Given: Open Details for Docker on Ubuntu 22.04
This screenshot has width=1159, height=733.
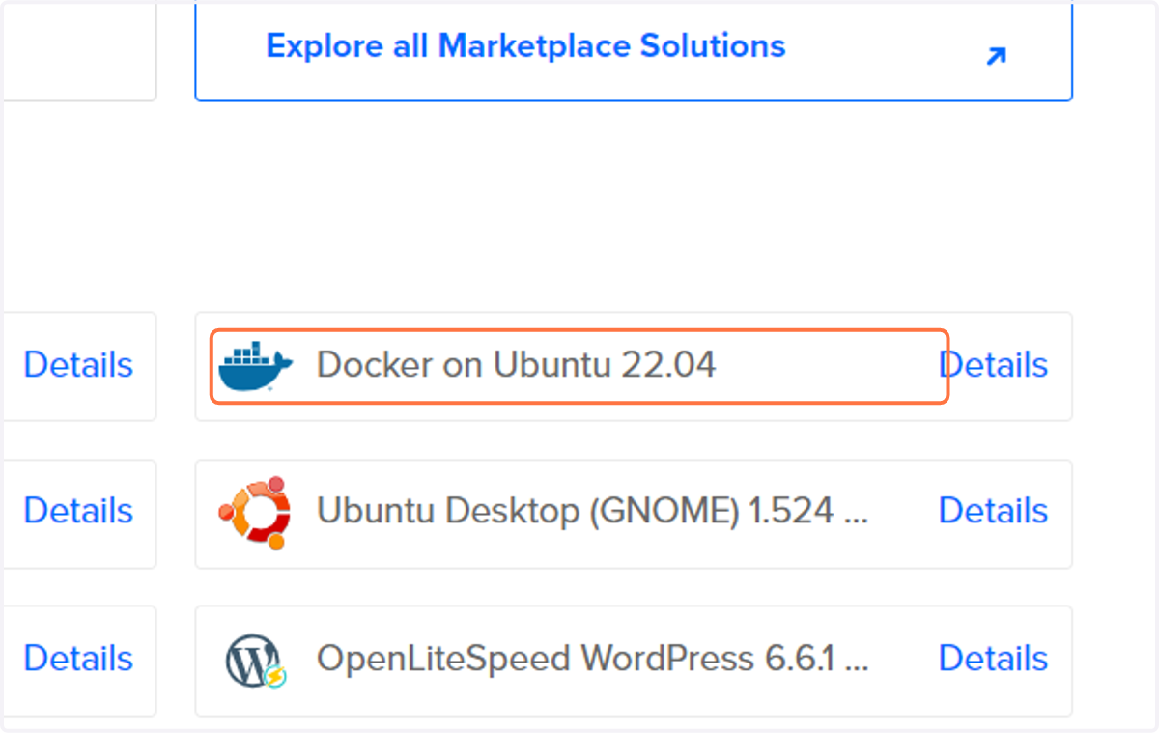Looking at the screenshot, I should click(993, 365).
